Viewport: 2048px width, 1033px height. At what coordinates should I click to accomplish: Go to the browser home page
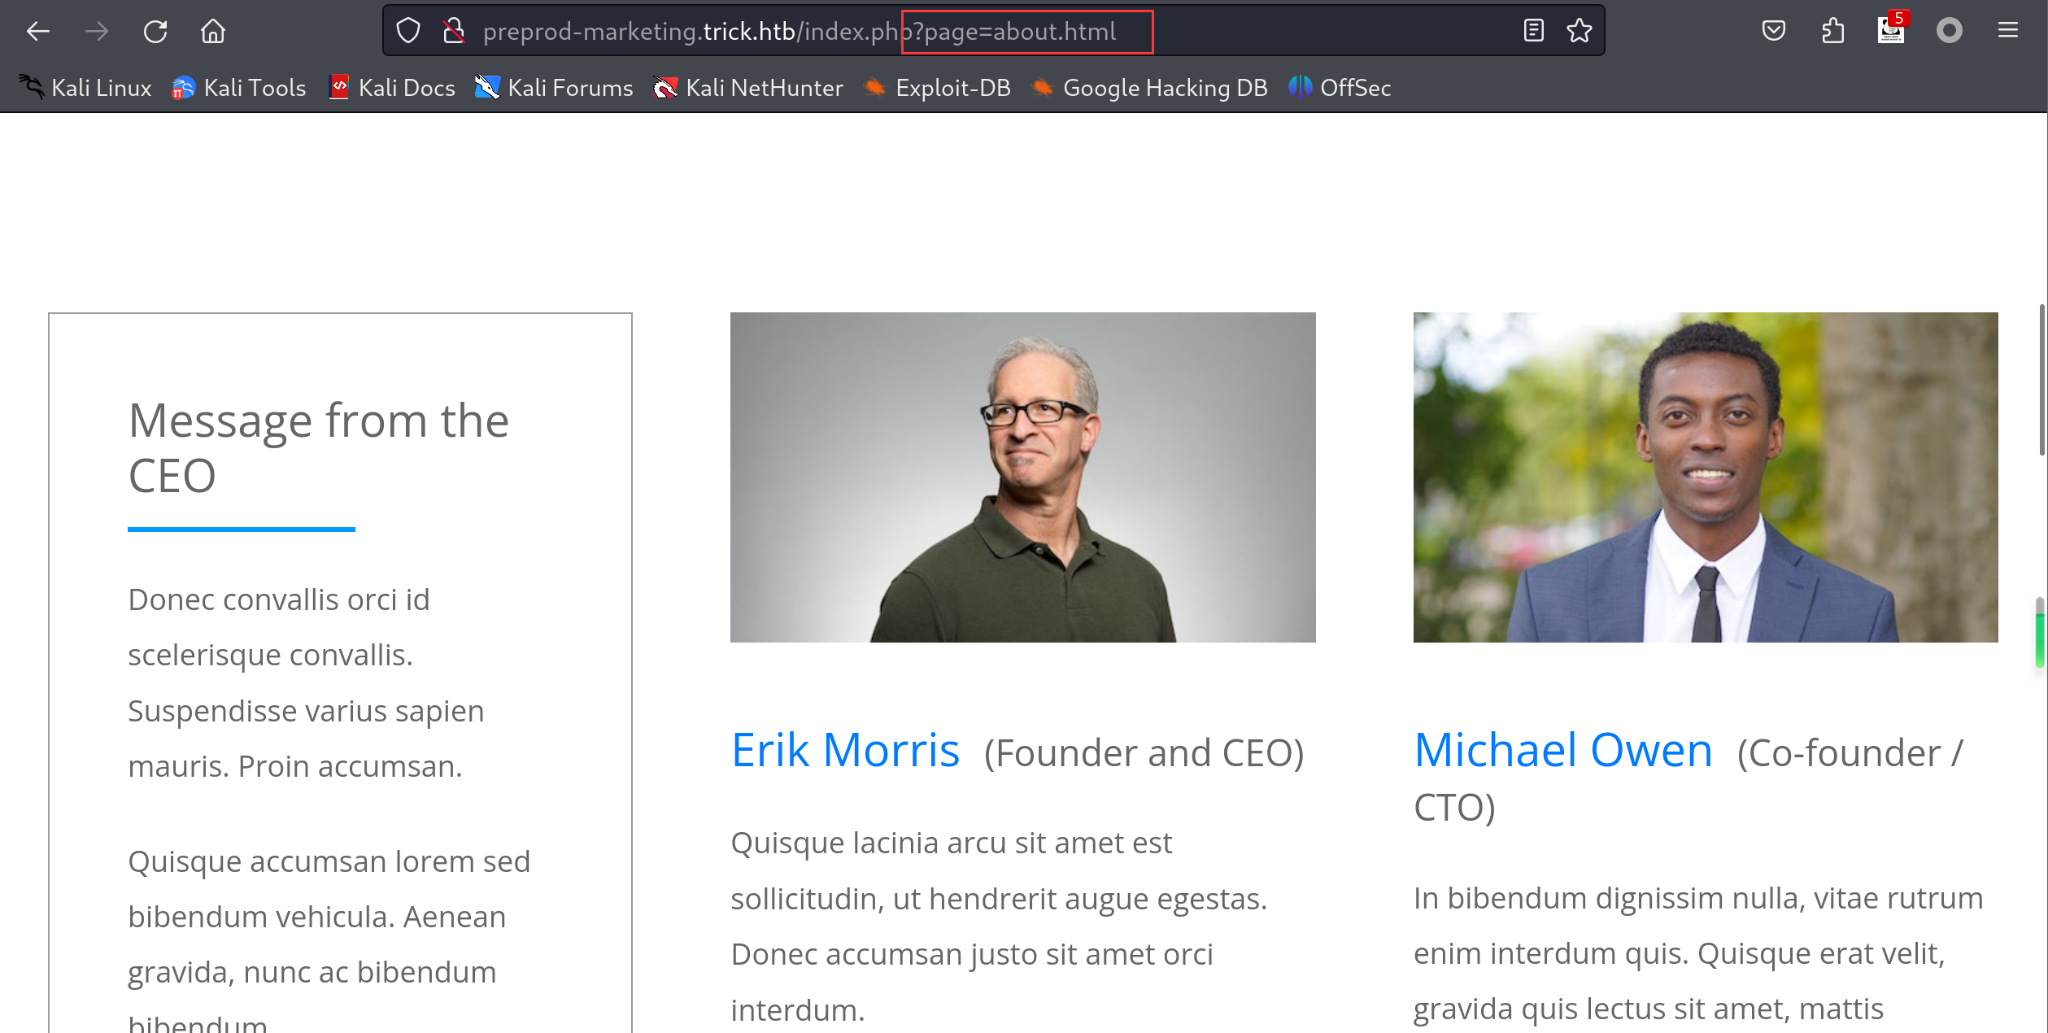click(213, 32)
